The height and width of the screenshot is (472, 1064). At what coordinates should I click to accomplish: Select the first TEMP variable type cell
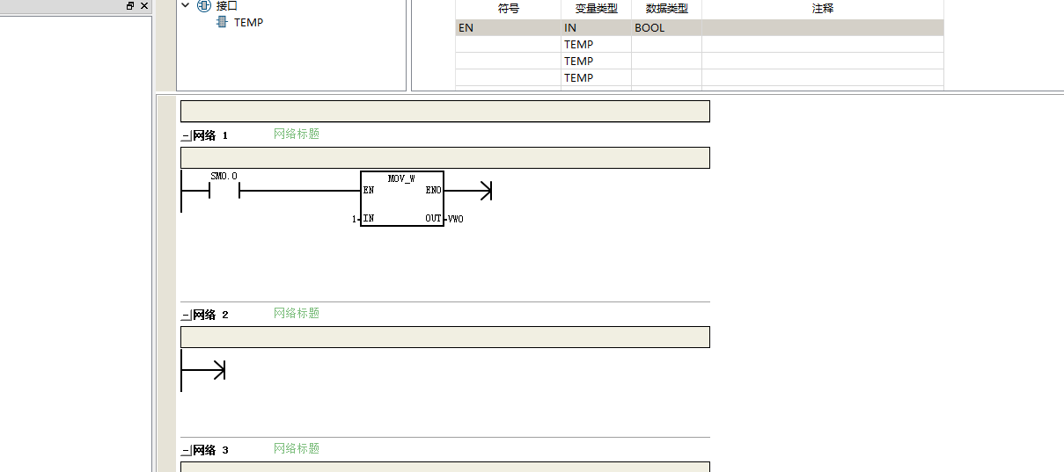pyautogui.click(x=597, y=44)
